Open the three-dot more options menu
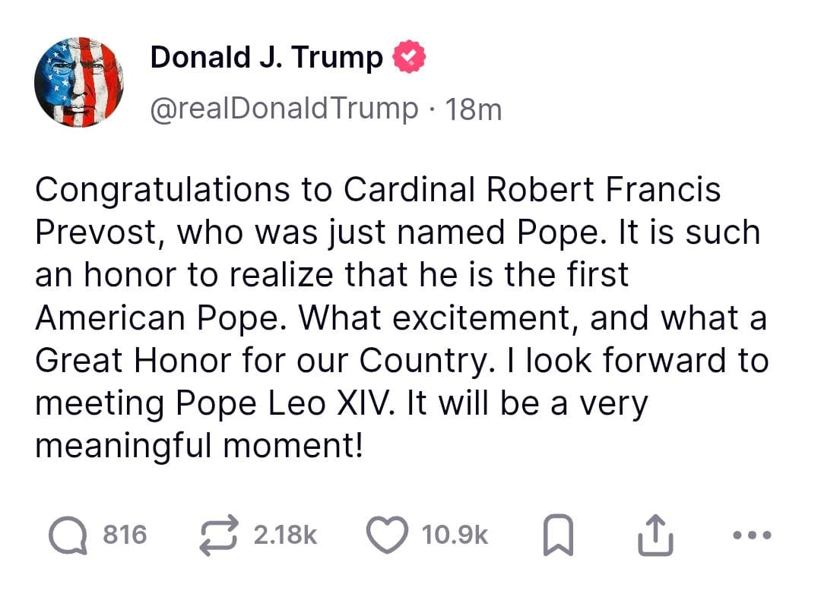 coord(753,535)
